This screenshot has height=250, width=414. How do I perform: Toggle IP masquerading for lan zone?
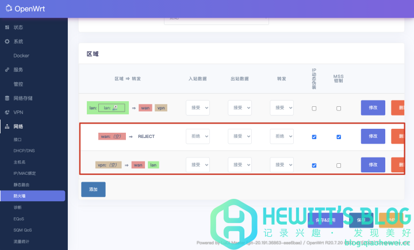314,108
